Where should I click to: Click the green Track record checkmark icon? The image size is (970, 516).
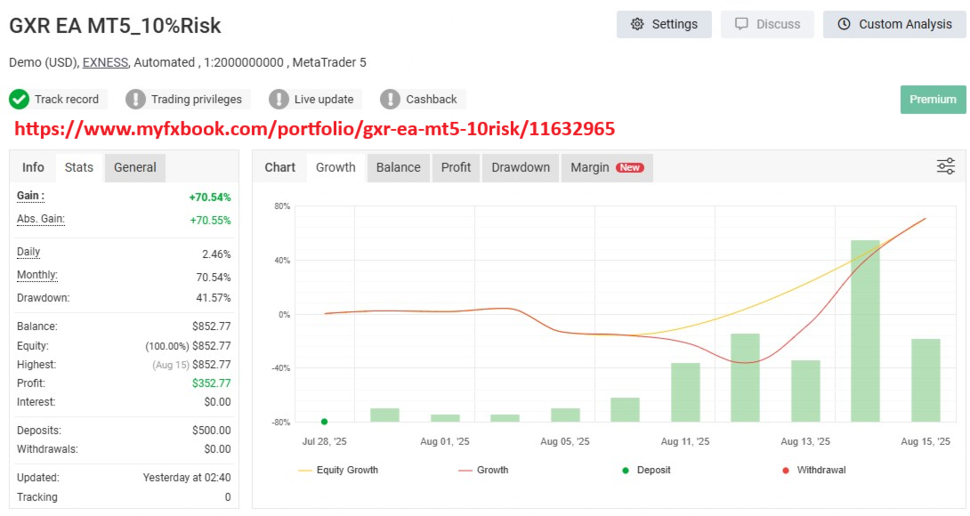pyautogui.click(x=20, y=99)
